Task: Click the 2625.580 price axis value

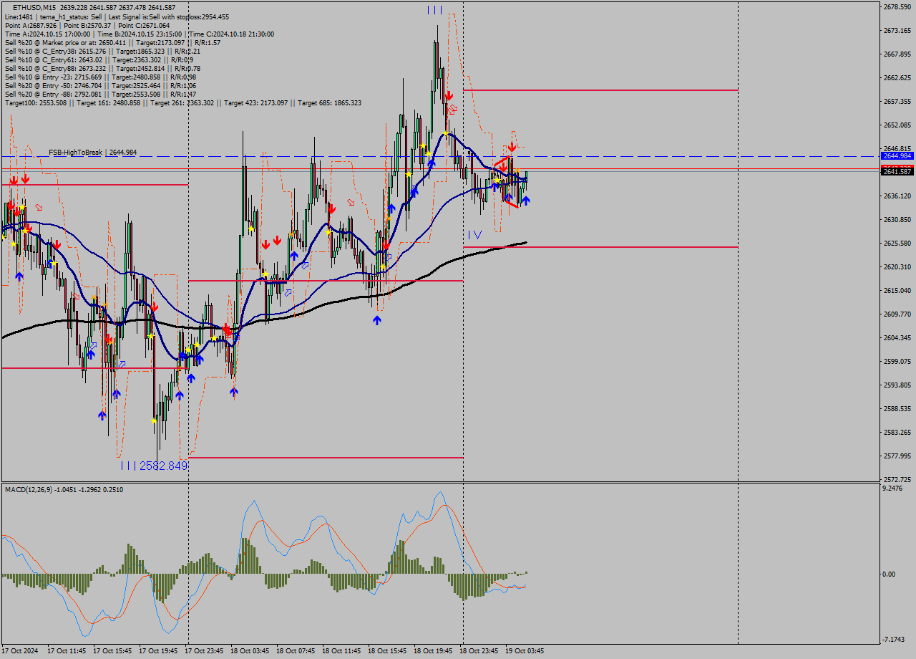Action: coord(897,244)
